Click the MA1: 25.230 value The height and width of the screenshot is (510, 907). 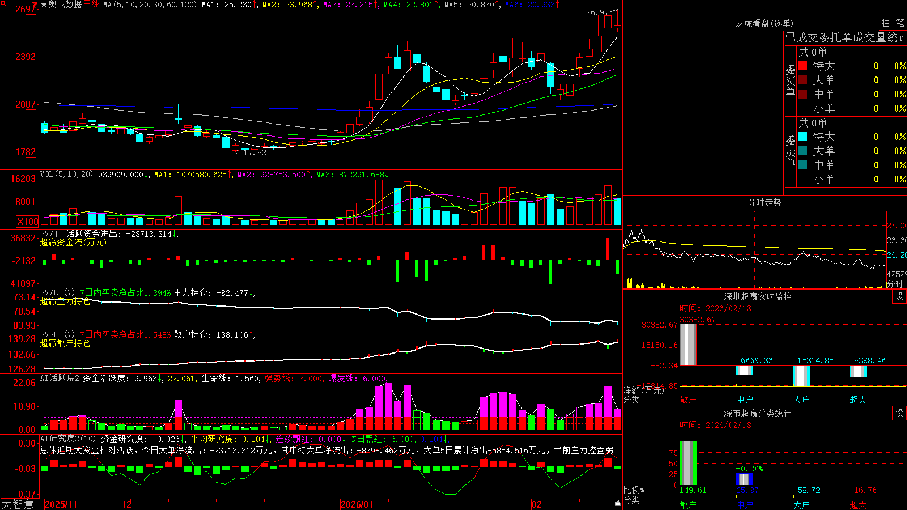point(229,5)
